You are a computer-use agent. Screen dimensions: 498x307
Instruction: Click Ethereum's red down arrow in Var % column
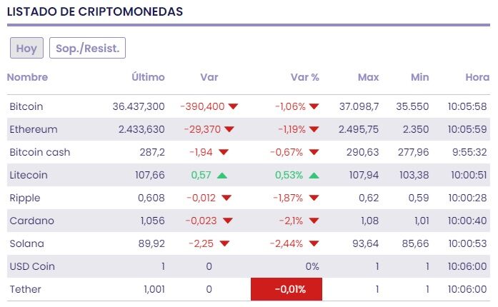click(x=314, y=130)
